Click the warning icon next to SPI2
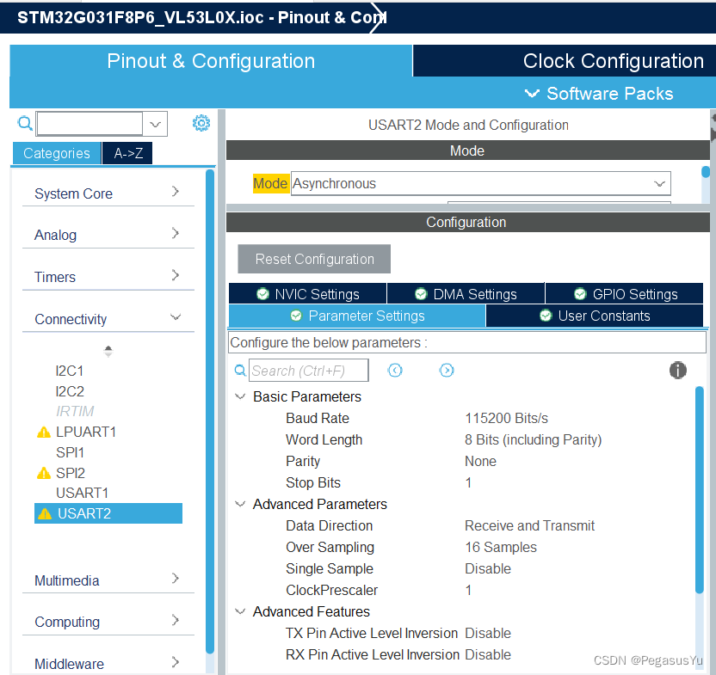This screenshot has width=716, height=675. coord(43,473)
